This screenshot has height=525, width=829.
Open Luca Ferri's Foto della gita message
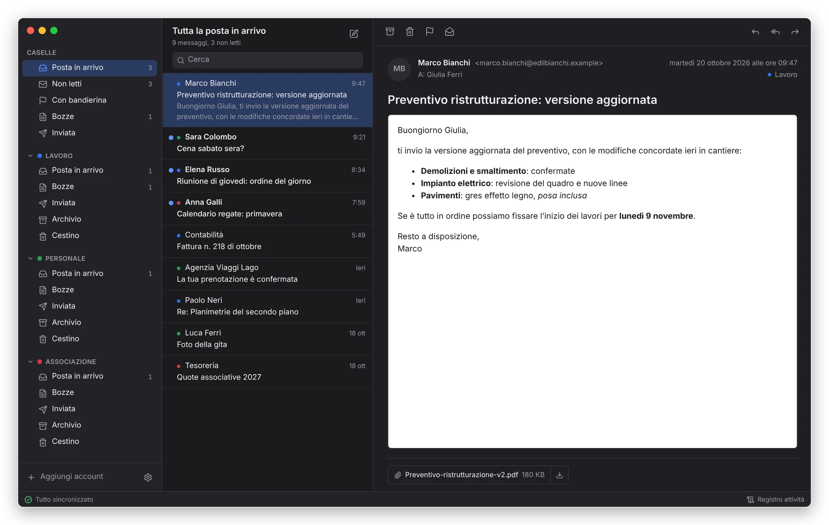coord(268,339)
